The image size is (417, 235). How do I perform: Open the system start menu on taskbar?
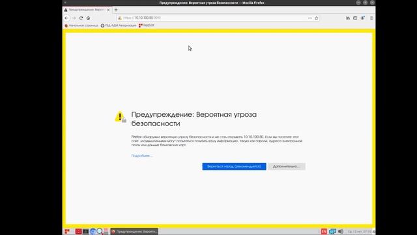click(x=67, y=232)
